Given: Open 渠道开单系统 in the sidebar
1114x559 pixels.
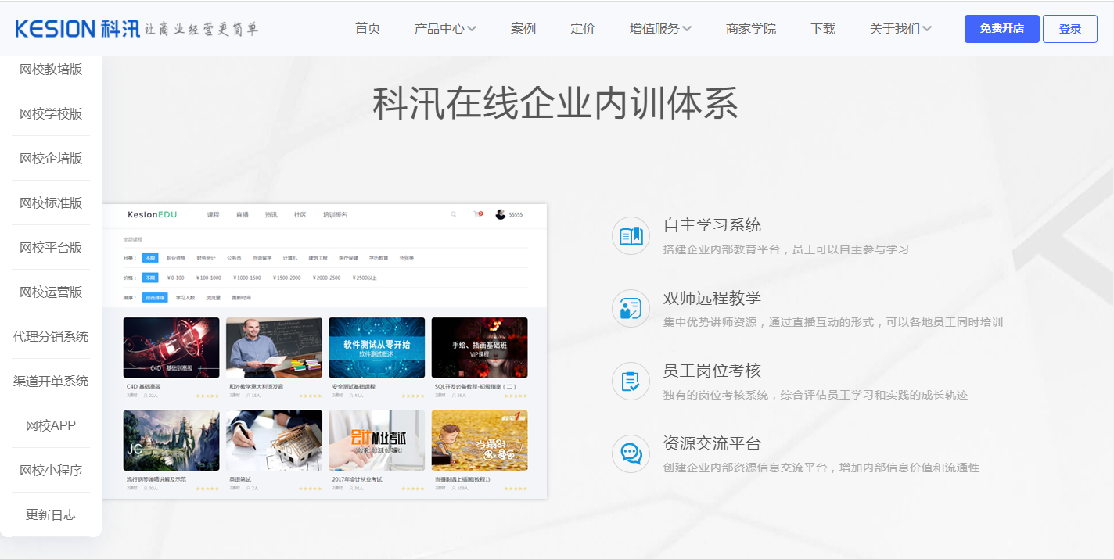Looking at the screenshot, I should tap(51, 382).
